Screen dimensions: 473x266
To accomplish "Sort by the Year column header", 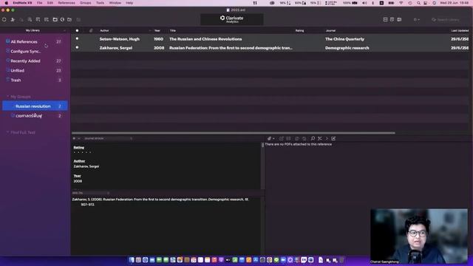I will pos(157,30).
